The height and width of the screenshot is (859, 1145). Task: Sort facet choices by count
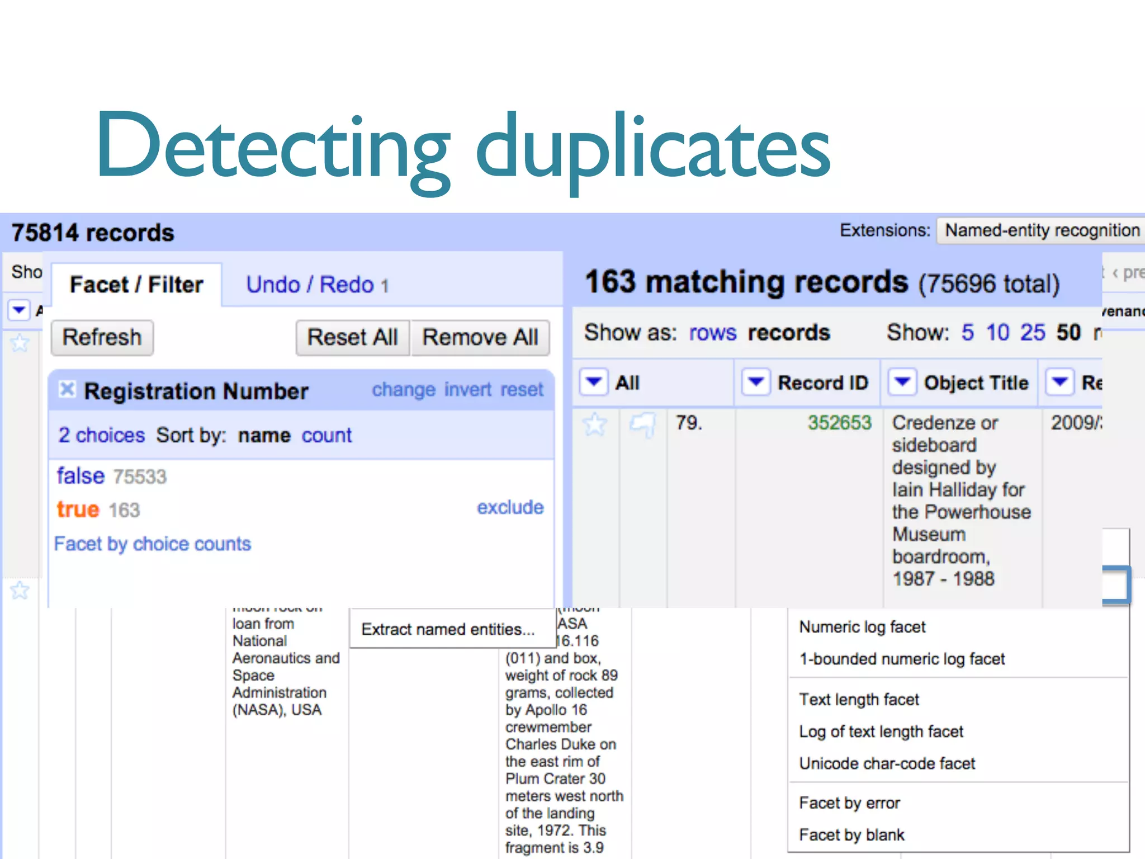327,435
